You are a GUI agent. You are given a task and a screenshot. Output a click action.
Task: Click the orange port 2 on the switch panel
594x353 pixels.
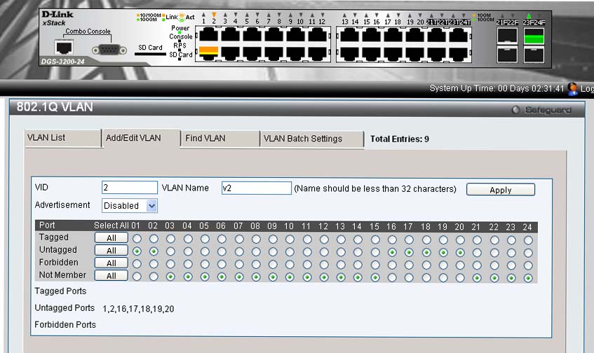tap(207, 52)
